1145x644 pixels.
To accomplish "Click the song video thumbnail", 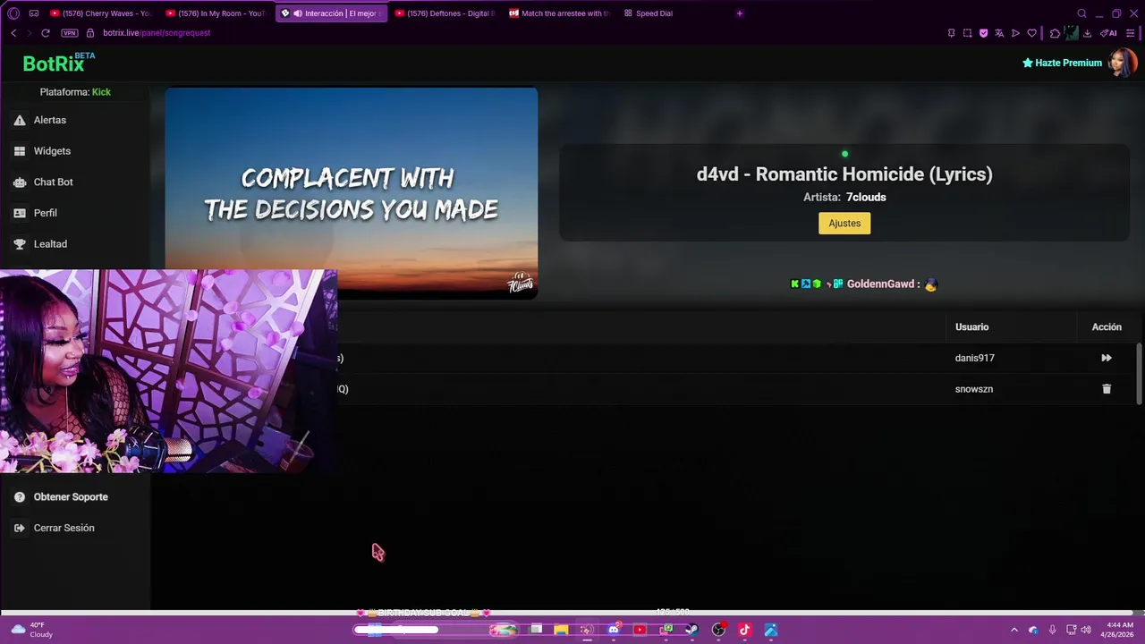I will 351,192.
